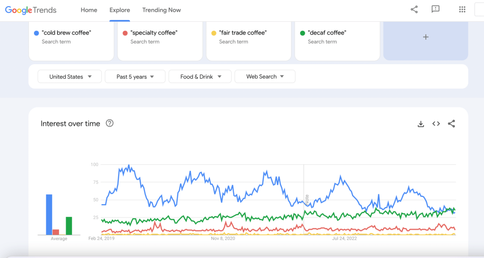
Task: Expand the United States region dropdown
Action: coord(70,76)
